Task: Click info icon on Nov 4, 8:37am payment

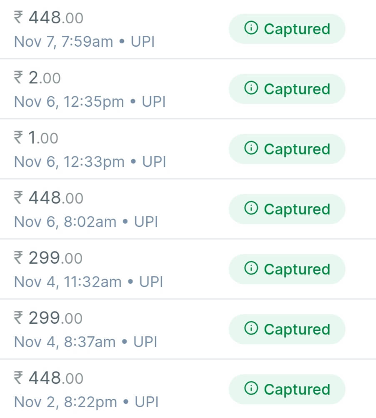Action: [x=251, y=329]
